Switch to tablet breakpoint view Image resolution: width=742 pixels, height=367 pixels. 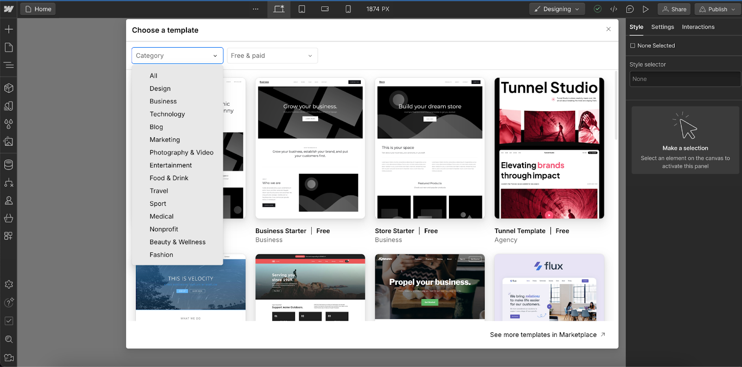click(x=302, y=9)
